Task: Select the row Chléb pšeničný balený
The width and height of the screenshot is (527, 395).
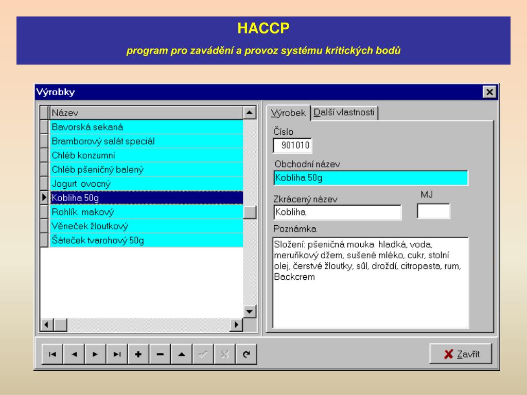Action: point(146,169)
